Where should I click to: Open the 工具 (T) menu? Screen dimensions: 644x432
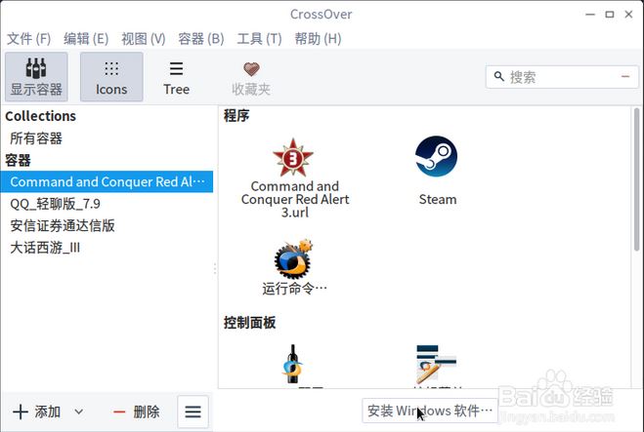click(259, 39)
